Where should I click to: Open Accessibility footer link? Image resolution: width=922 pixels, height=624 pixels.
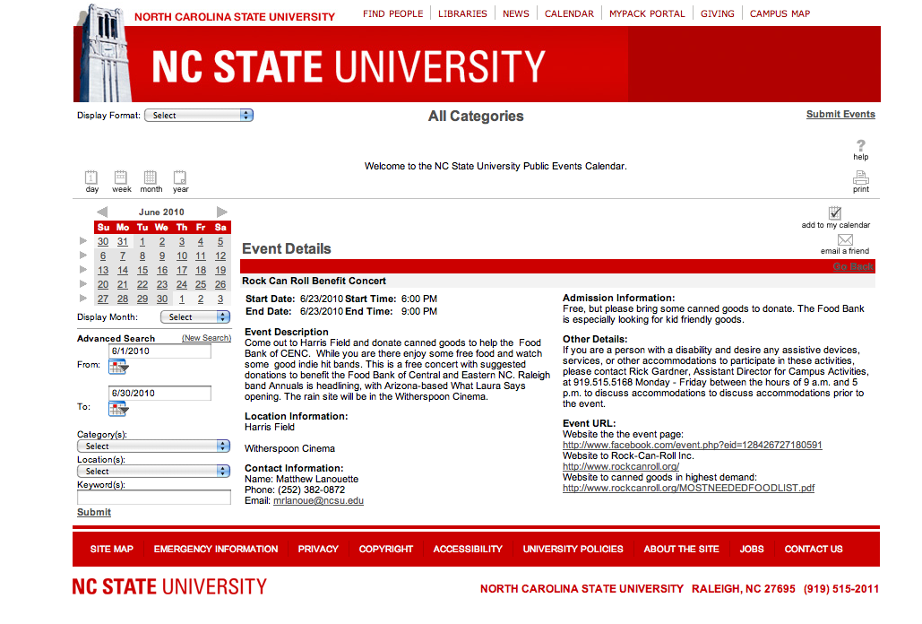(468, 549)
